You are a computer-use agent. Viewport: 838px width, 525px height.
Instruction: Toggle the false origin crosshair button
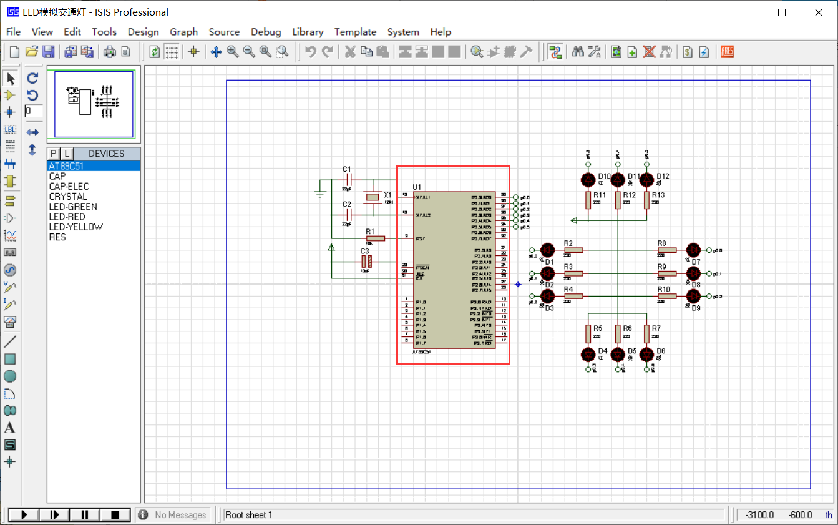193,52
